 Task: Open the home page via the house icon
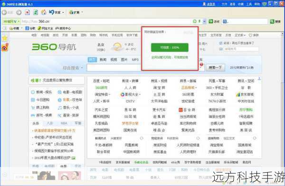tap(44, 12)
